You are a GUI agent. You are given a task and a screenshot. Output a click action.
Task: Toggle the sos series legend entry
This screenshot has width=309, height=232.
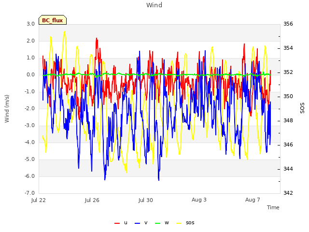tap(185, 223)
